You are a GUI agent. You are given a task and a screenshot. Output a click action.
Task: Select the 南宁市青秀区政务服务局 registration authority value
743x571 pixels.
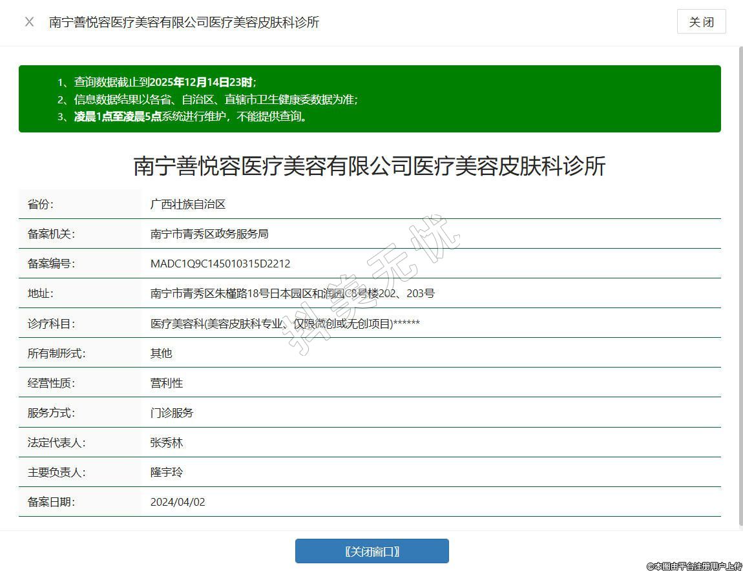tap(209, 234)
